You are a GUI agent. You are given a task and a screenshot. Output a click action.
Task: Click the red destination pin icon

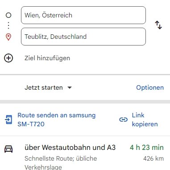pyautogui.click(x=8, y=37)
